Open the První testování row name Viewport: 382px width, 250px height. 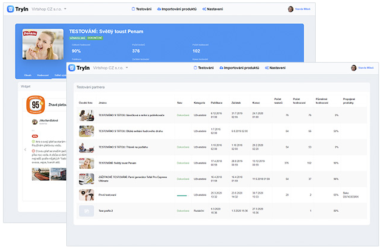[107, 195]
